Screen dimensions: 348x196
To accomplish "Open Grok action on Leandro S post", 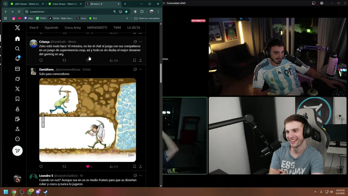I will coord(135,176).
